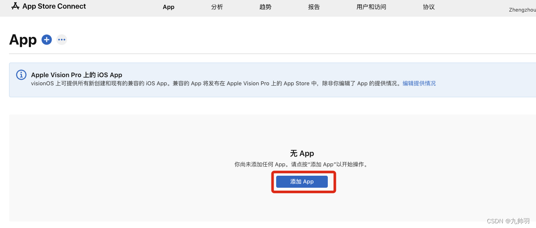This screenshot has height=228, width=536.
Task: Open the three-dots more options button
Action: point(62,39)
